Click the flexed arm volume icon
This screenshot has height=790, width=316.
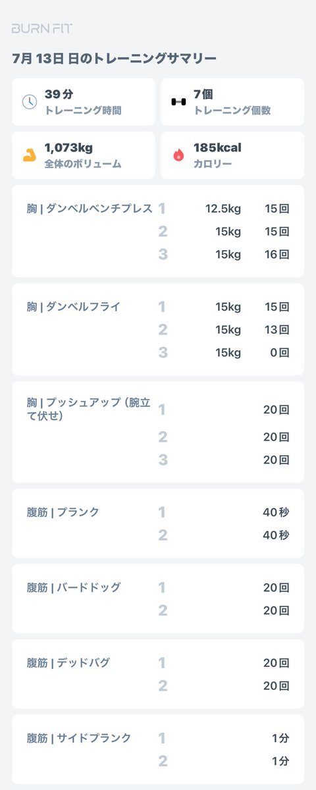click(x=30, y=155)
